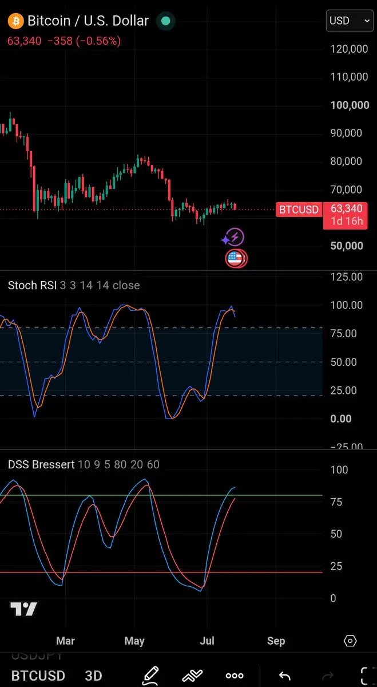Click the redo arrow icon
The image size is (377, 687).
pos(328,676)
